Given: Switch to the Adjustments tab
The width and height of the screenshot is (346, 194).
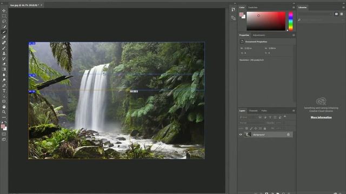Looking at the screenshot, I should tap(259, 35).
